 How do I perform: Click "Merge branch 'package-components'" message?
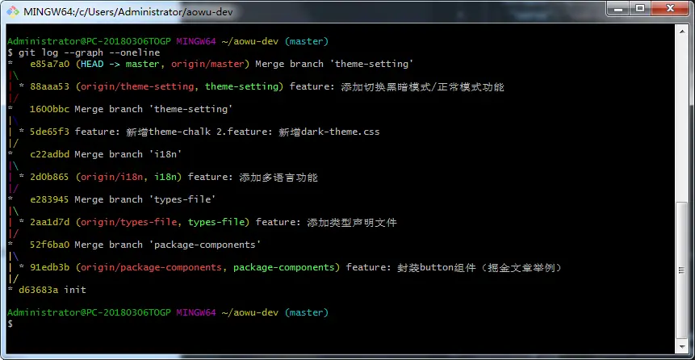pyautogui.click(x=168, y=245)
